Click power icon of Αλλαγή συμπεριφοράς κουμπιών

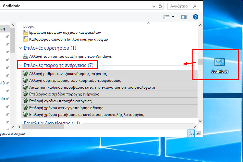click(25, 80)
